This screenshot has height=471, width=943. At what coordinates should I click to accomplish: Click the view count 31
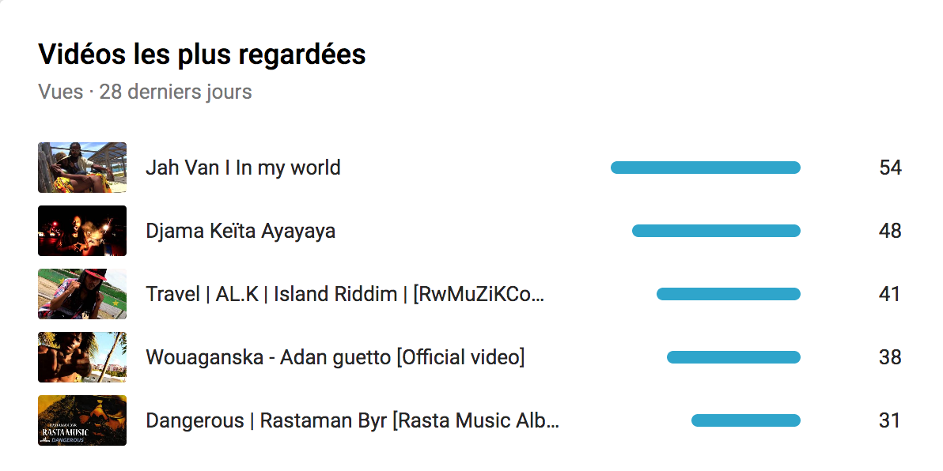[890, 420]
